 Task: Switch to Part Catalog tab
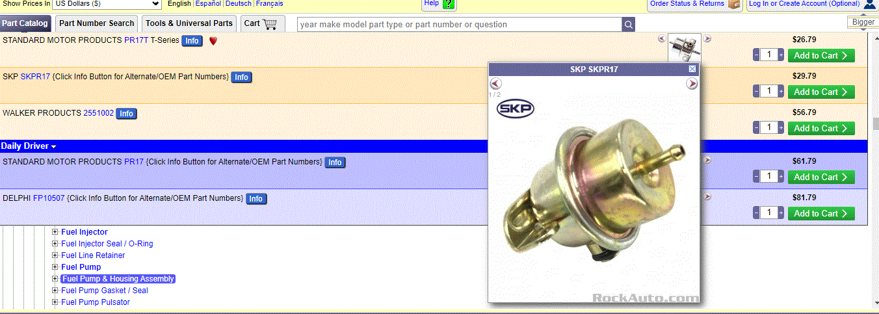pyautogui.click(x=25, y=23)
